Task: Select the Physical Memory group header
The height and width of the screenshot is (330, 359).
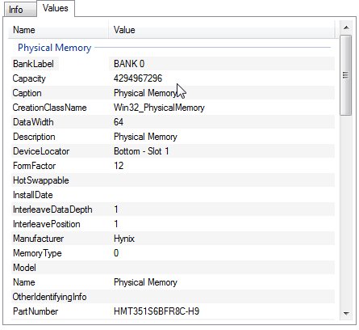Action: click(x=55, y=48)
